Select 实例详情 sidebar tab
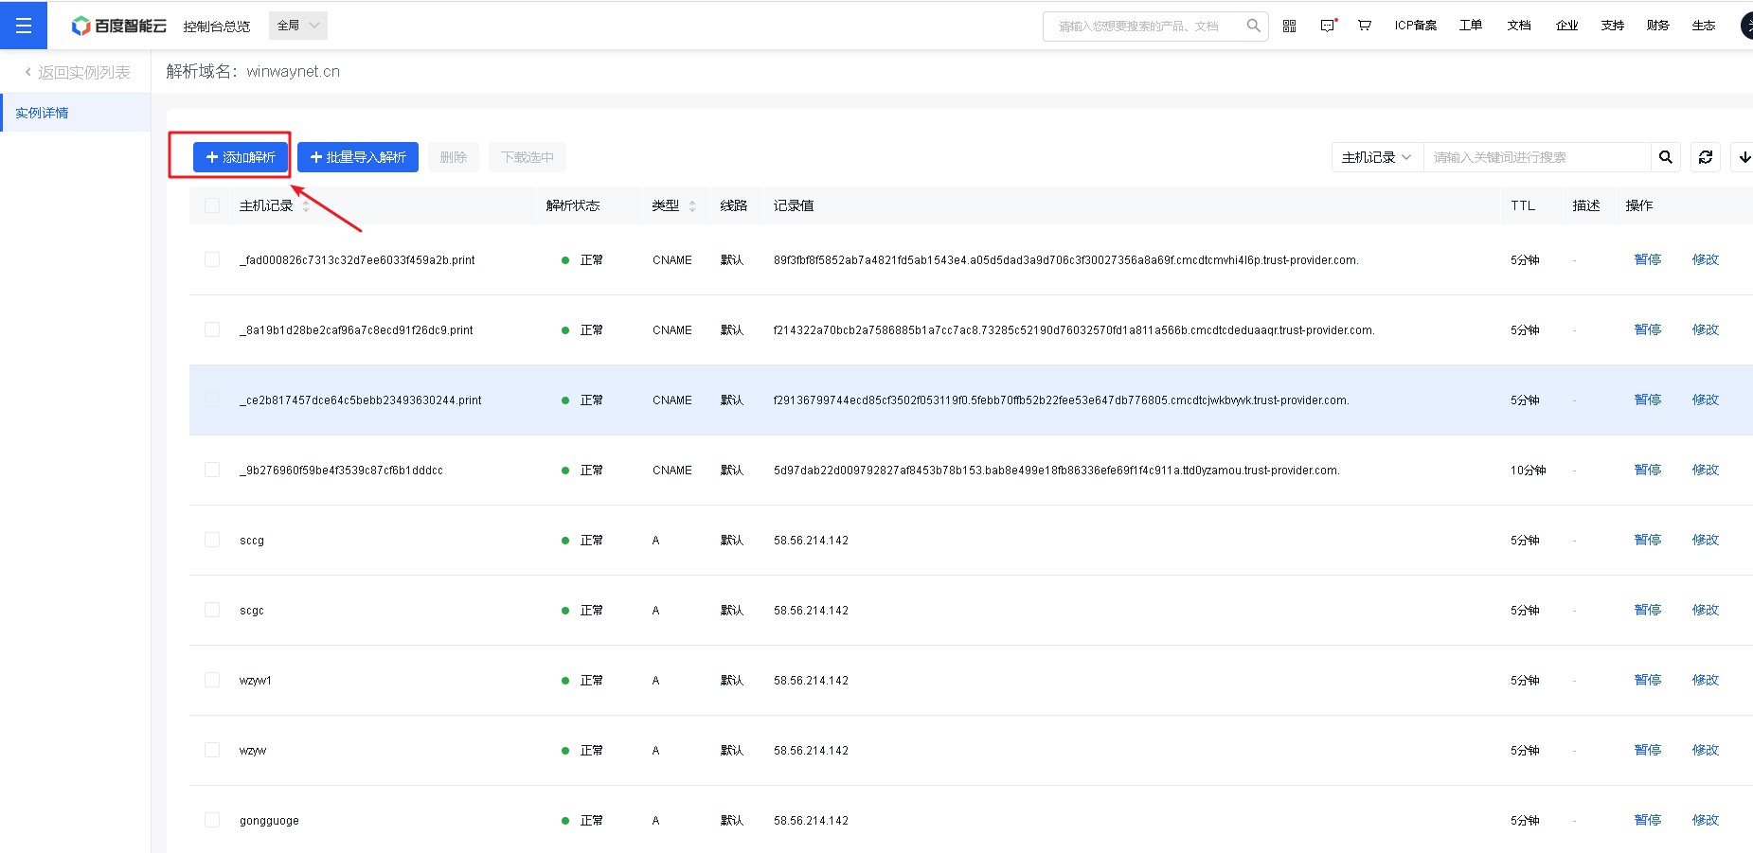The height and width of the screenshot is (853, 1753). pos(76,113)
